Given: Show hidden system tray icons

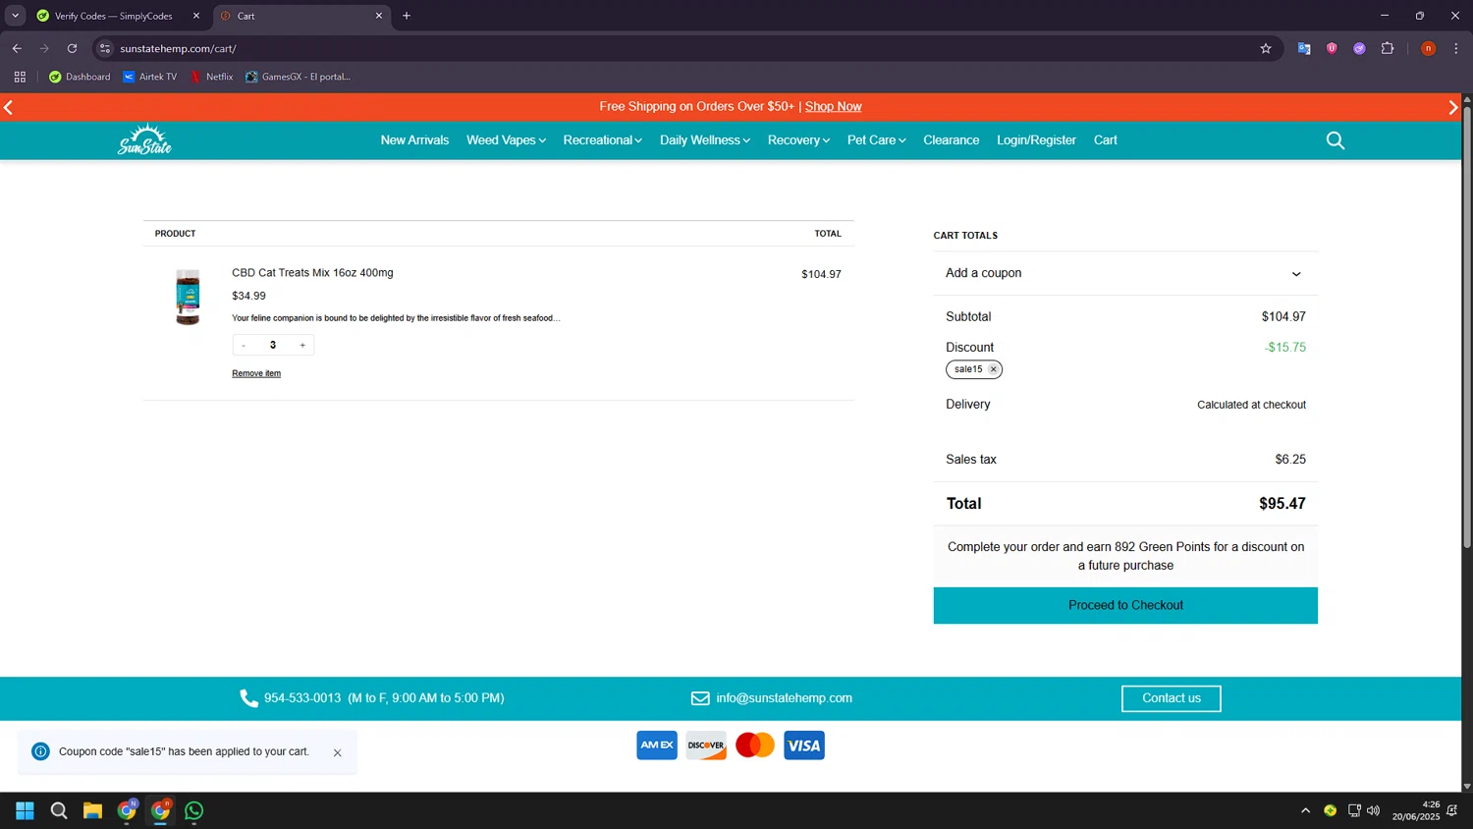Looking at the screenshot, I should click(x=1305, y=810).
